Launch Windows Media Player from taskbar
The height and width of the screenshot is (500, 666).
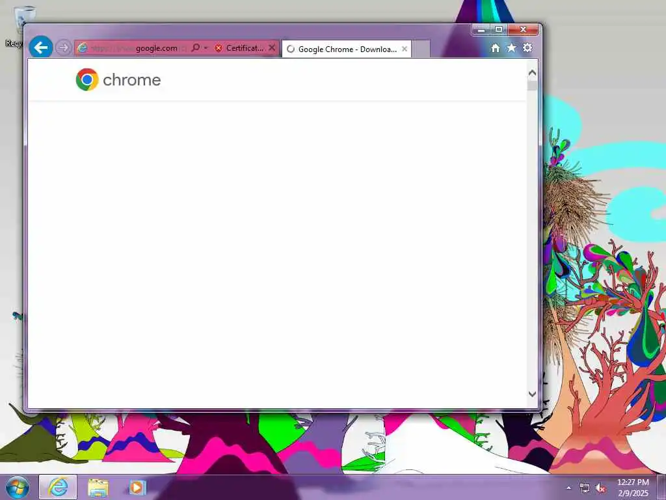[137, 488]
